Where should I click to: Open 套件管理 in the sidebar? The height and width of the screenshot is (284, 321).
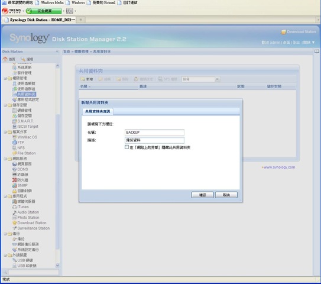pos(24,73)
